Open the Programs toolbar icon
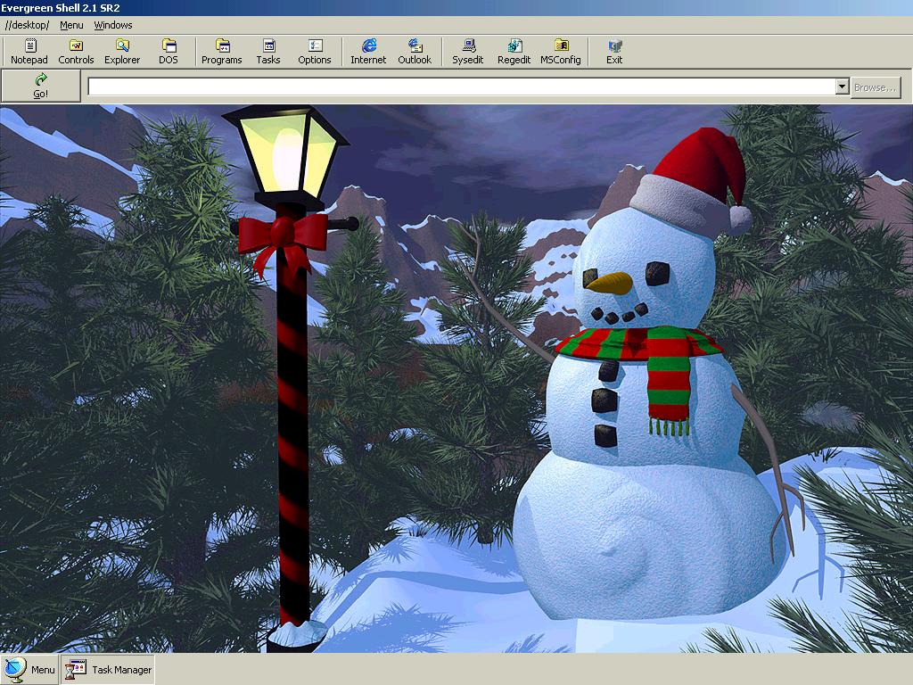This screenshot has width=913, height=685. coord(222,52)
